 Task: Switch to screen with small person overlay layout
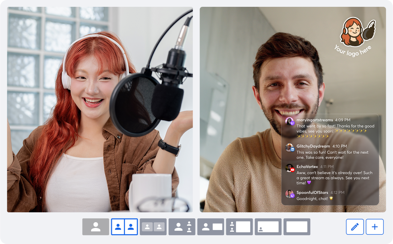[268, 227]
